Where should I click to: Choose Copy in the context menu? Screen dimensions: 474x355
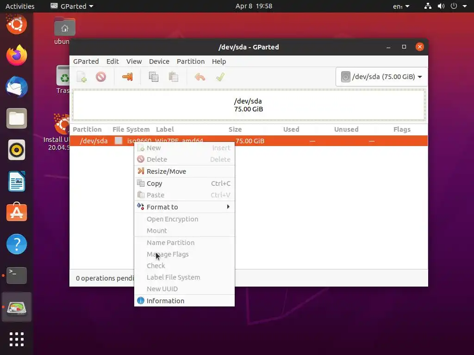[184, 184]
